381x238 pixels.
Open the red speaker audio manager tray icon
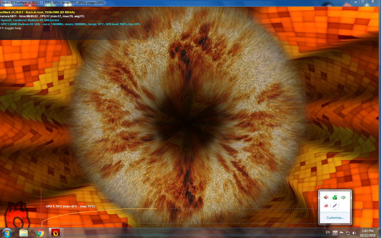(x=326, y=197)
